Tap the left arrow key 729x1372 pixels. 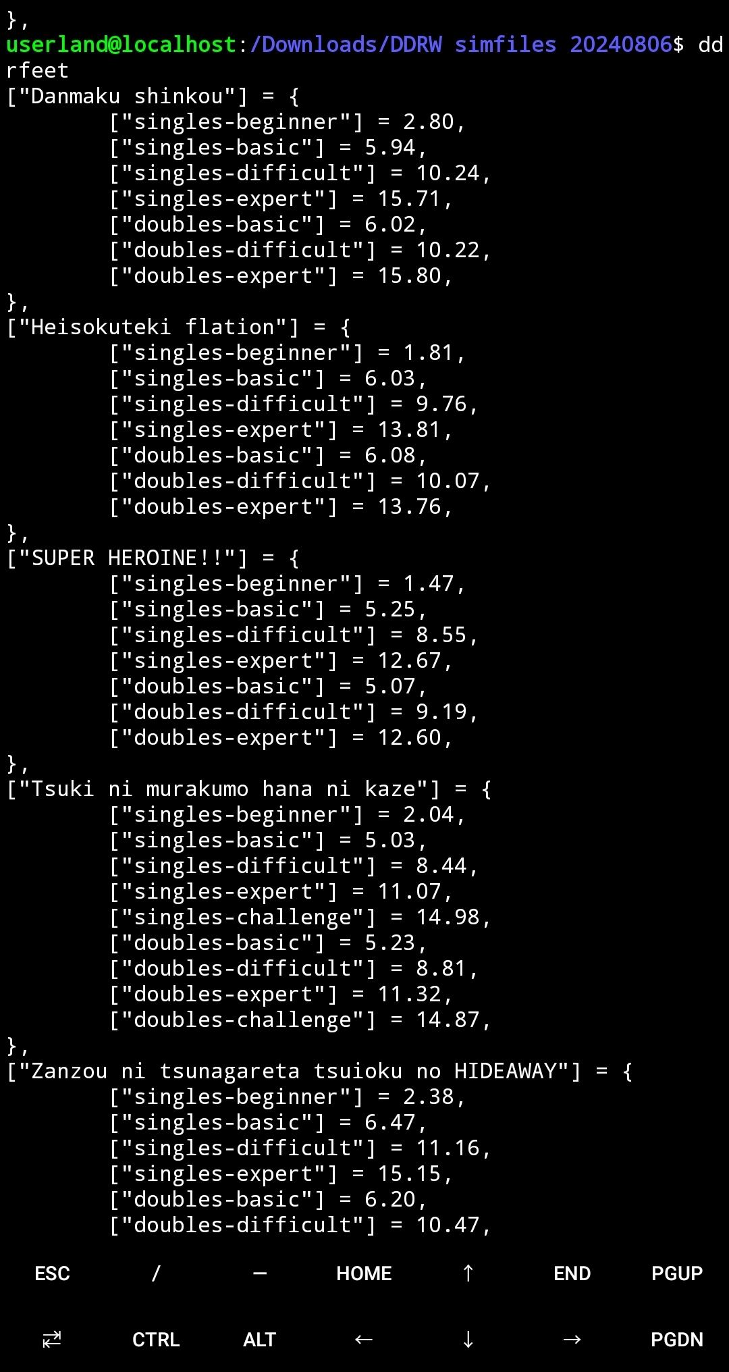(364, 1340)
